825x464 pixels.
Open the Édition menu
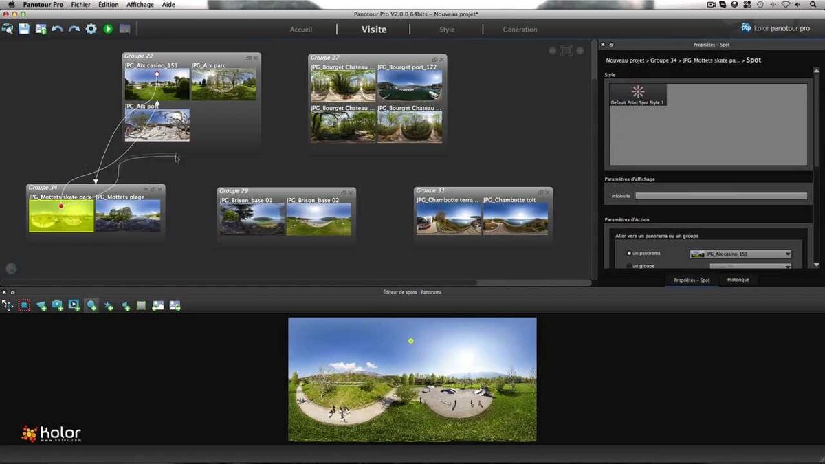(108, 5)
